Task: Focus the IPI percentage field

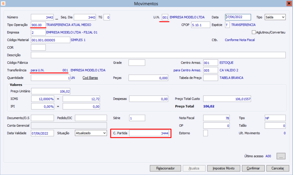Action: pyautogui.click(x=42, y=106)
